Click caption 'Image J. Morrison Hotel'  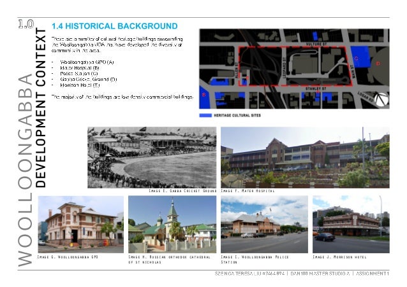(339, 257)
